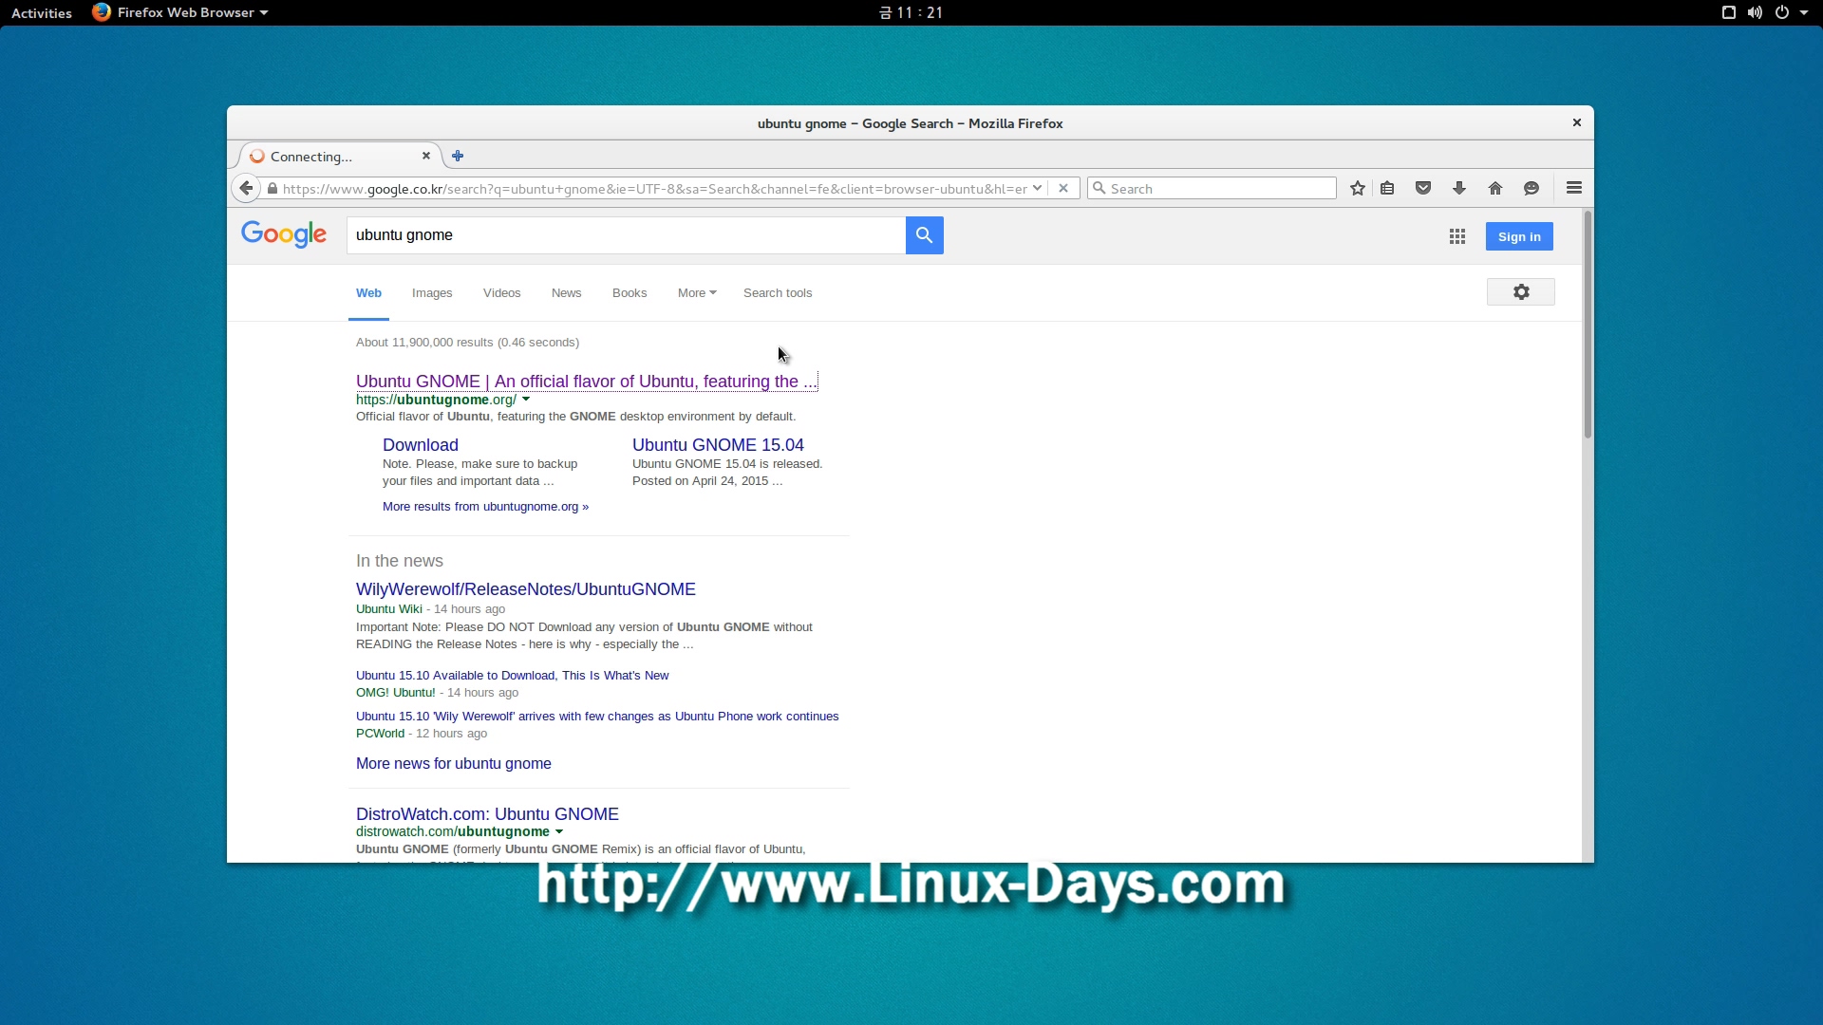Image resolution: width=1823 pixels, height=1025 pixels.
Task: Click the Firefox URL address bar
Action: point(654,188)
